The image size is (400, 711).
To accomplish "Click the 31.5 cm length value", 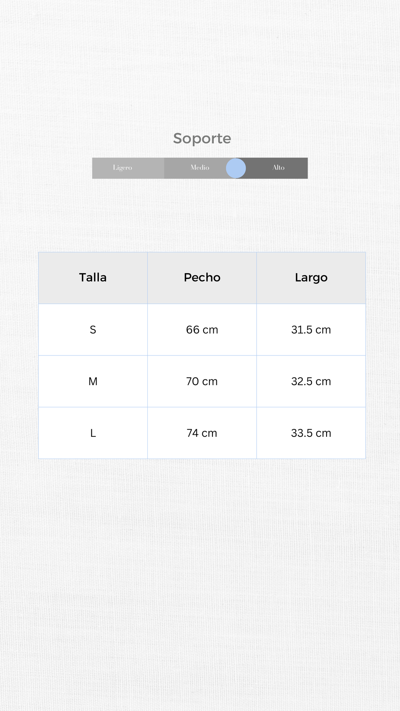I will click(311, 330).
